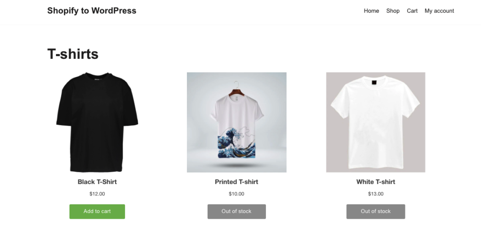Open the Printed T-shirt product image
Viewport: 481px width, 246px height.
click(x=237, y=122)
